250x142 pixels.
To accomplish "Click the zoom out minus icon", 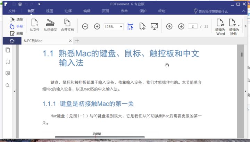I will [x=85, y=26].
